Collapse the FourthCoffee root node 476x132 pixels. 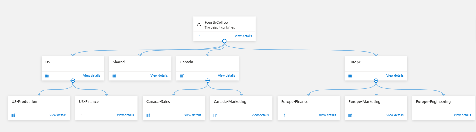(x=224, y=41)
